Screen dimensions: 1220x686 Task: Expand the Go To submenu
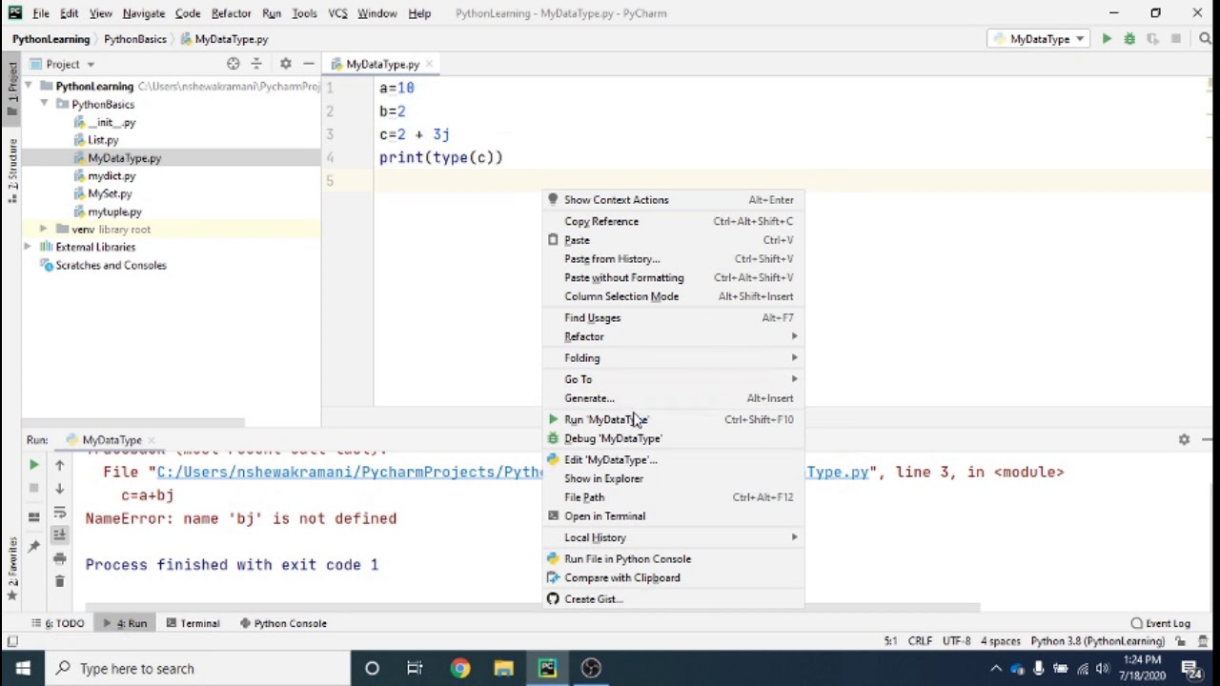pyautogui.click(x=674, y=379)
